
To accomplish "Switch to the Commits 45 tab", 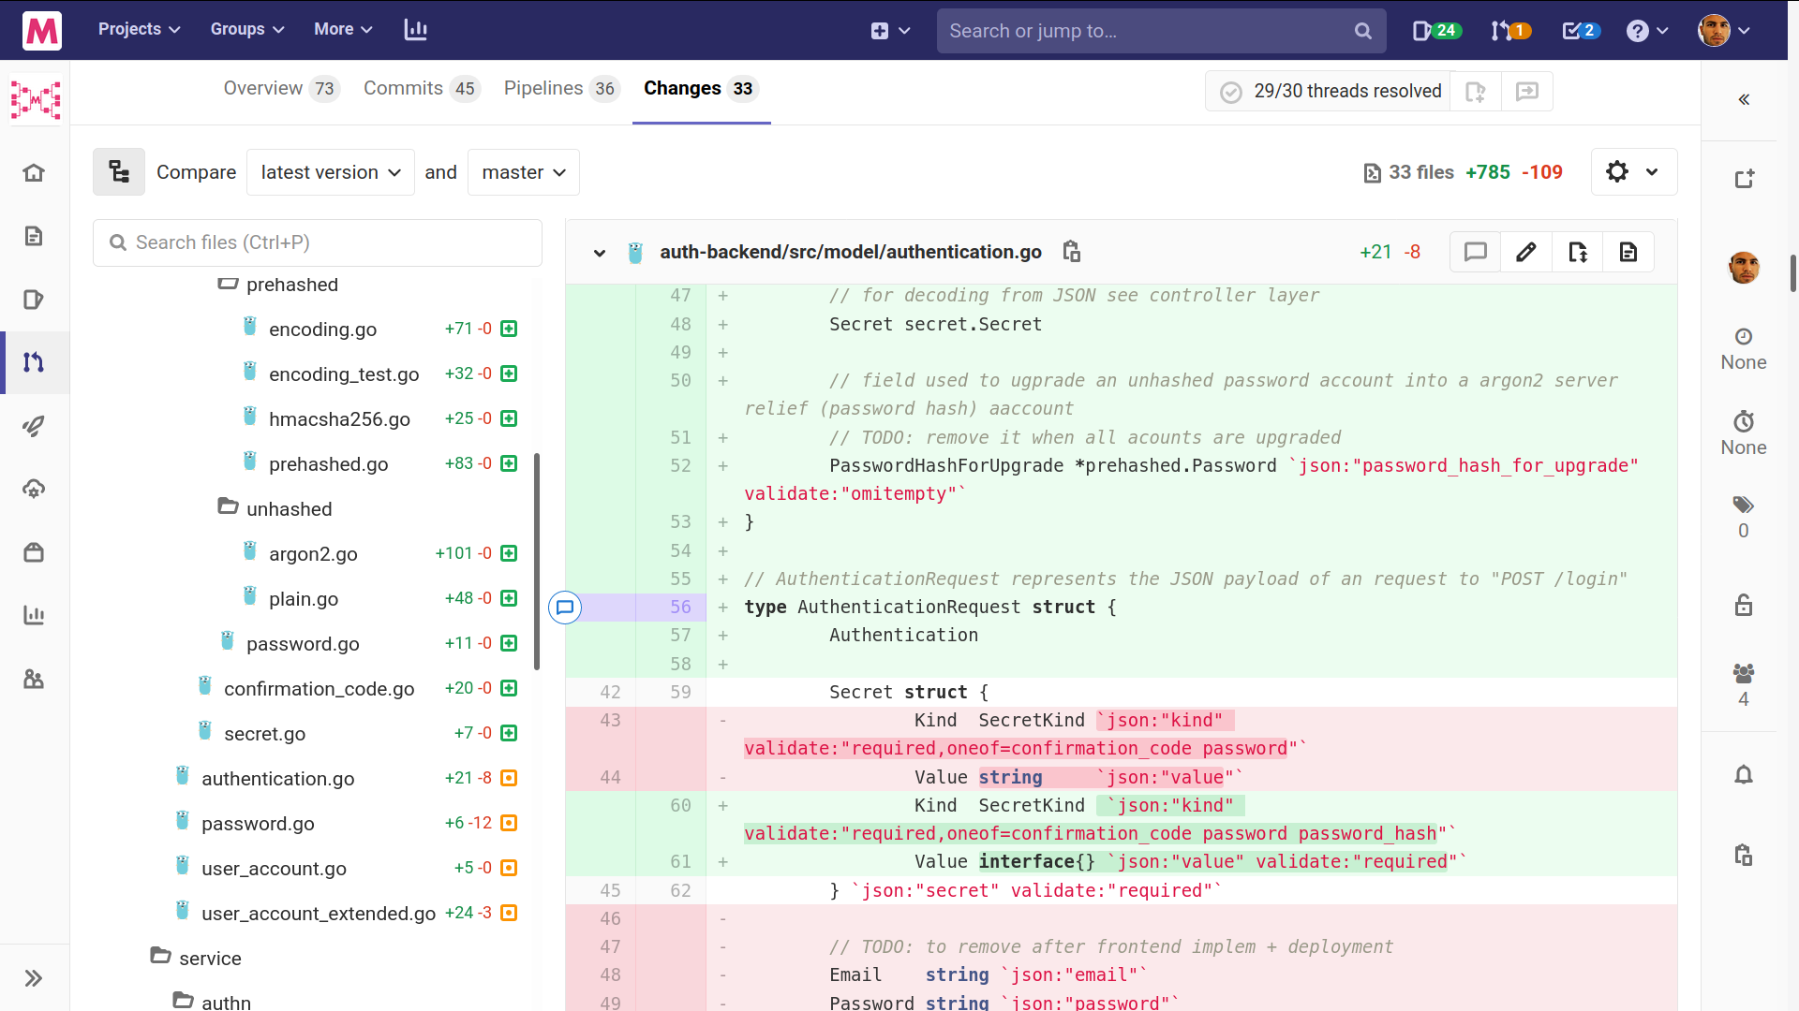I will click(x=418, y=88).
